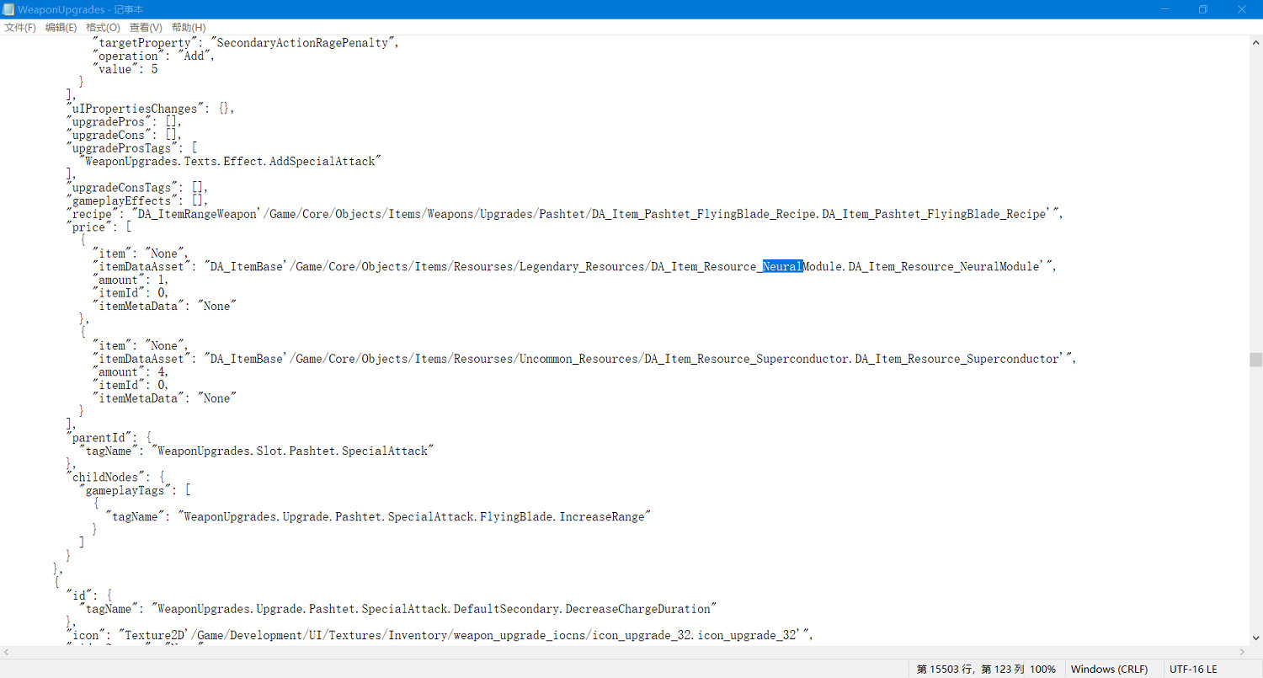The width and height of the screenshot is (1263, 678).
Task: Click the "parentId" key in the text
Action: click(99, 438)
